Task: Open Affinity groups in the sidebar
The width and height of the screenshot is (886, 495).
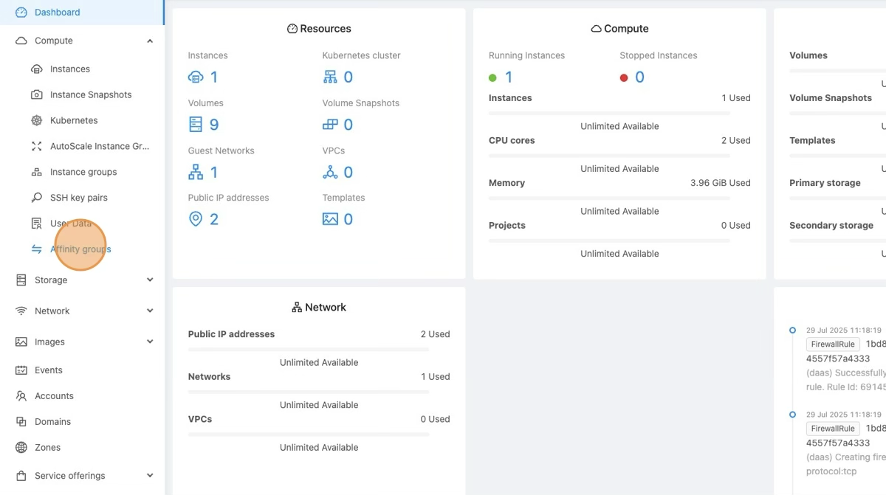Action: 80,249
